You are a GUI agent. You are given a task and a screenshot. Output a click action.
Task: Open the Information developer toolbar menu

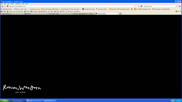click(x=34, y=11)
